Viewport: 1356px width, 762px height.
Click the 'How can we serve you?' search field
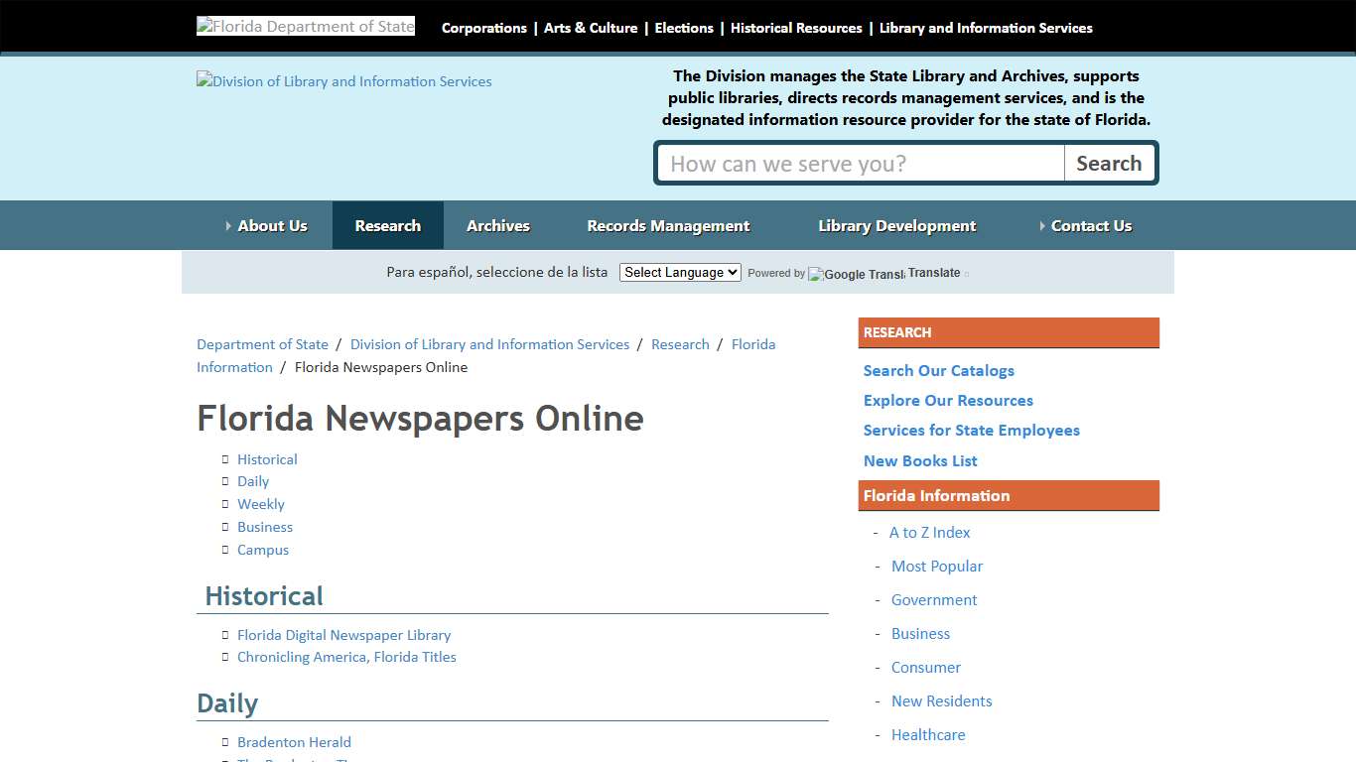click(x=860, y=163)
